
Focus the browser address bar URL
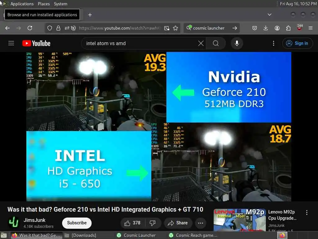pyautogui.click(x=120, y=28)
